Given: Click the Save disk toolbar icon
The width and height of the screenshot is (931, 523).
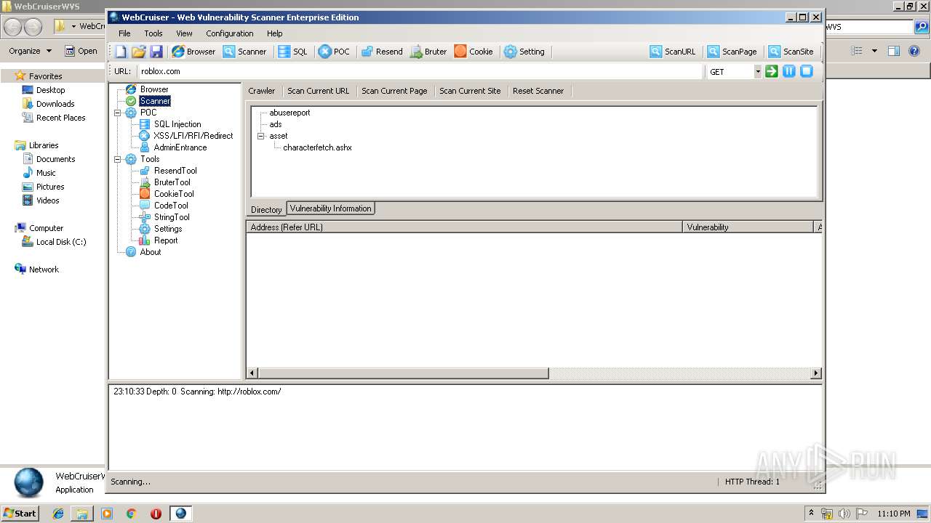Looking at the screenshot, I should coord(156,52).
